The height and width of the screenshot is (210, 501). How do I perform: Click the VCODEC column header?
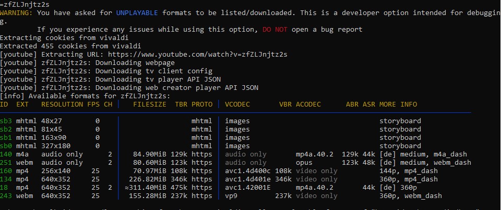[237, 104]
